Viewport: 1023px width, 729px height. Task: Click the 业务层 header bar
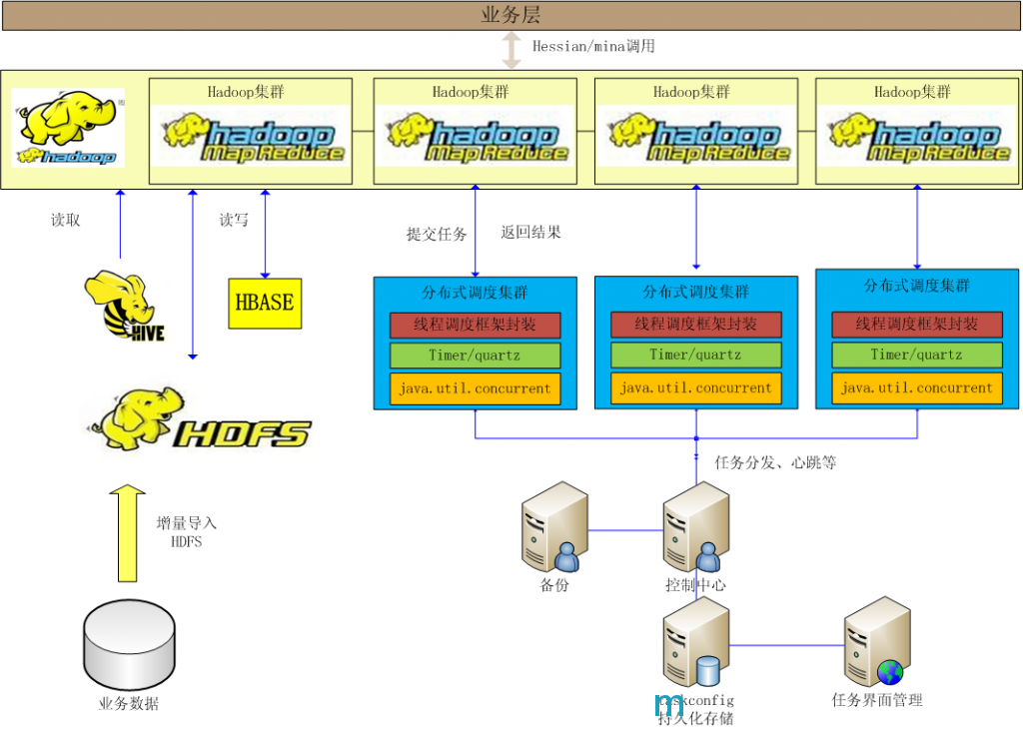(511, 15)
